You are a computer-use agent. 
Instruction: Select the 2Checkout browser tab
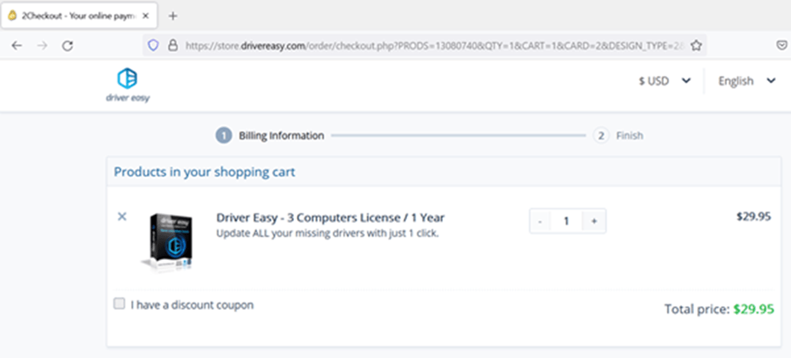pyautogui.click(x=80, y=15)
